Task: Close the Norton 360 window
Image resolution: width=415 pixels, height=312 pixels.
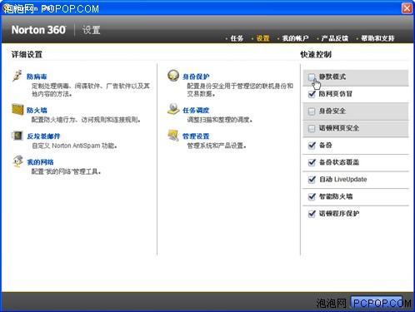Action: tap(407, 8)
